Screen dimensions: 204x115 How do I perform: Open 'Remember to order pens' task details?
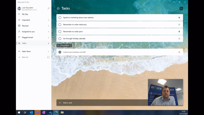[120, 32]
